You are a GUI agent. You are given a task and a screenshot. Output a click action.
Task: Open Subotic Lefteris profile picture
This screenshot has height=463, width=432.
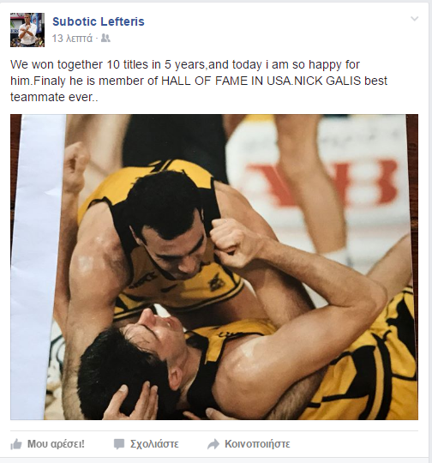[x=27, y=30]
